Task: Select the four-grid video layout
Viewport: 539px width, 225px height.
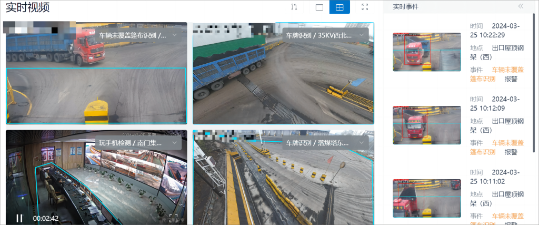Action: point(340,7)
